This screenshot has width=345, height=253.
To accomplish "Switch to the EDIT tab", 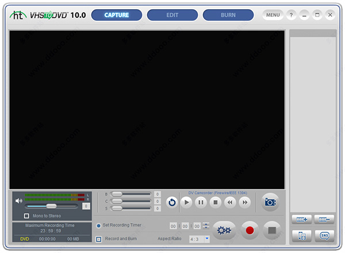I will pos(172,15).
